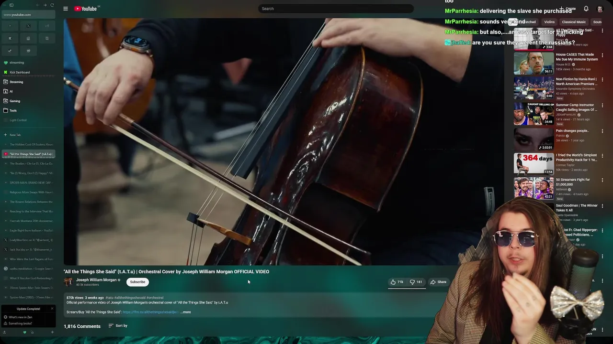
Task: Open the account avatar menu
Action: click(600, 9)
